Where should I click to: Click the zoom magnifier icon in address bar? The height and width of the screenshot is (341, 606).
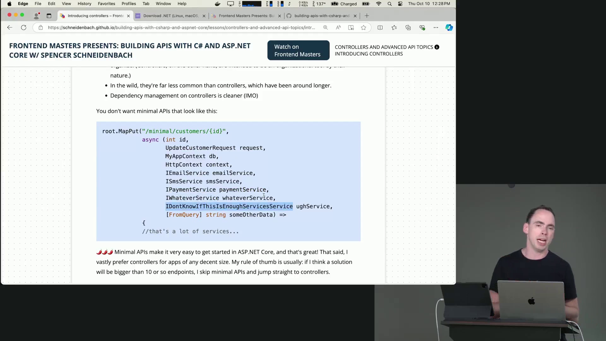[x=325, y=27]
